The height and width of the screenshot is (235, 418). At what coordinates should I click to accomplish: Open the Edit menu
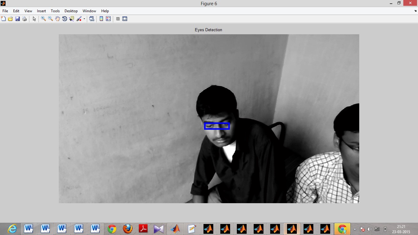coord(16,11)
